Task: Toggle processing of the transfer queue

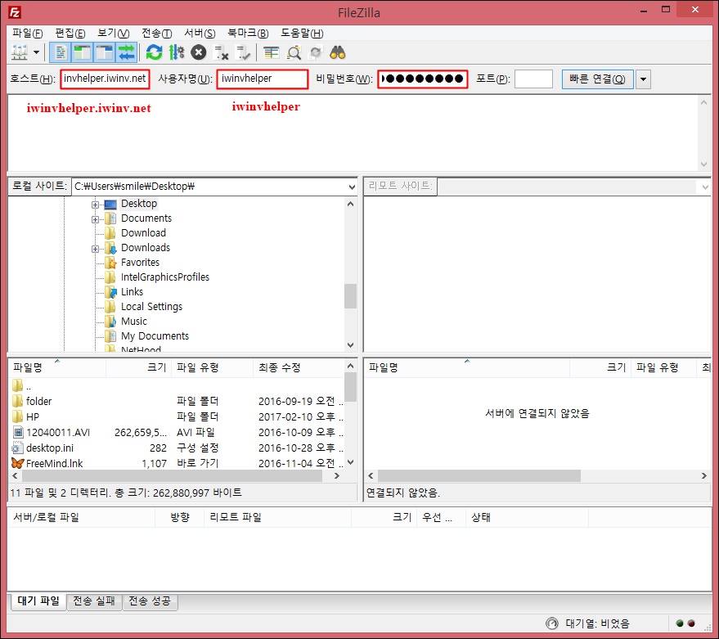Action: (177, 52)
